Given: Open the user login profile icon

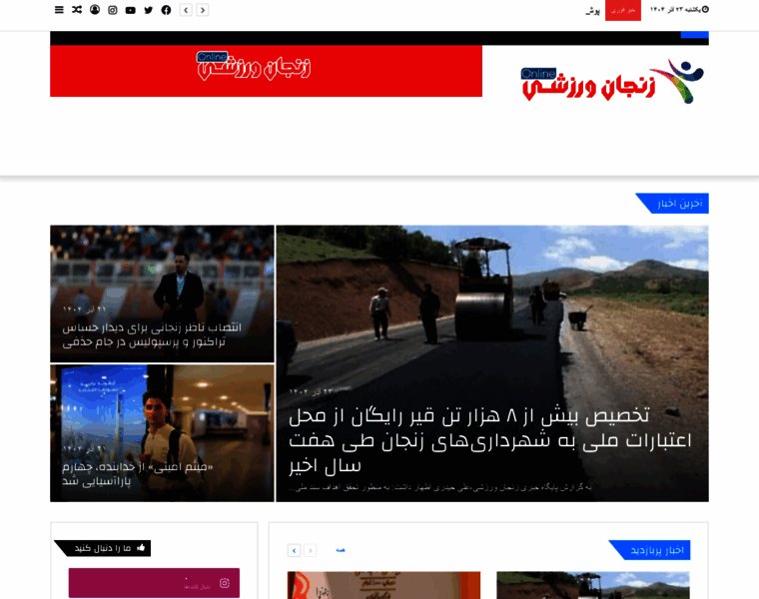Looking at the screenshot, I should 95,10.
